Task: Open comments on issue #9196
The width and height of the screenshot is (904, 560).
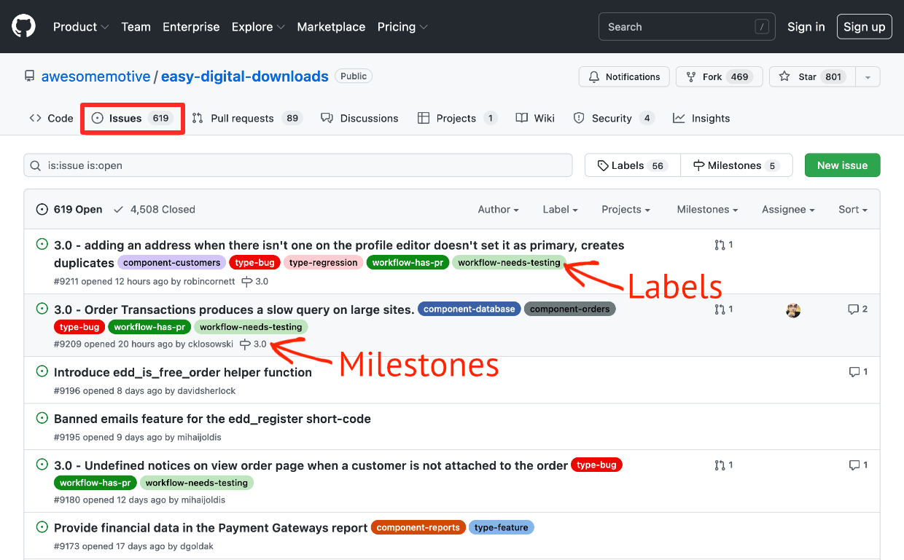Action: tap(858, 372)
